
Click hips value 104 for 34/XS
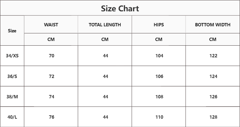point(159,56)
